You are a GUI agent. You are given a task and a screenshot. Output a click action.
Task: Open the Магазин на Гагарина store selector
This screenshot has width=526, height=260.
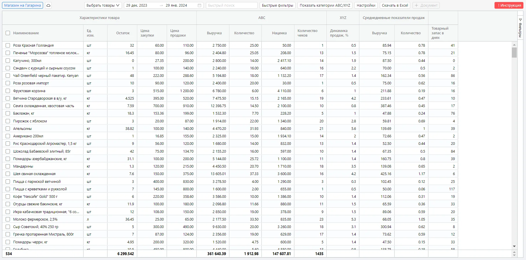(23, 5)
